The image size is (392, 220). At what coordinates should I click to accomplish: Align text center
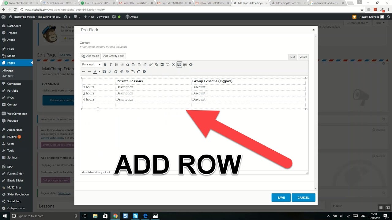pyautogui.click(x=139, y=65)
